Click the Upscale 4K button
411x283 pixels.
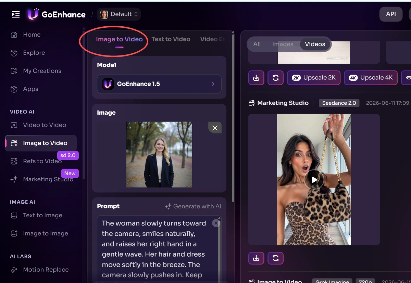pyautogui.click(x=371, y=78)
